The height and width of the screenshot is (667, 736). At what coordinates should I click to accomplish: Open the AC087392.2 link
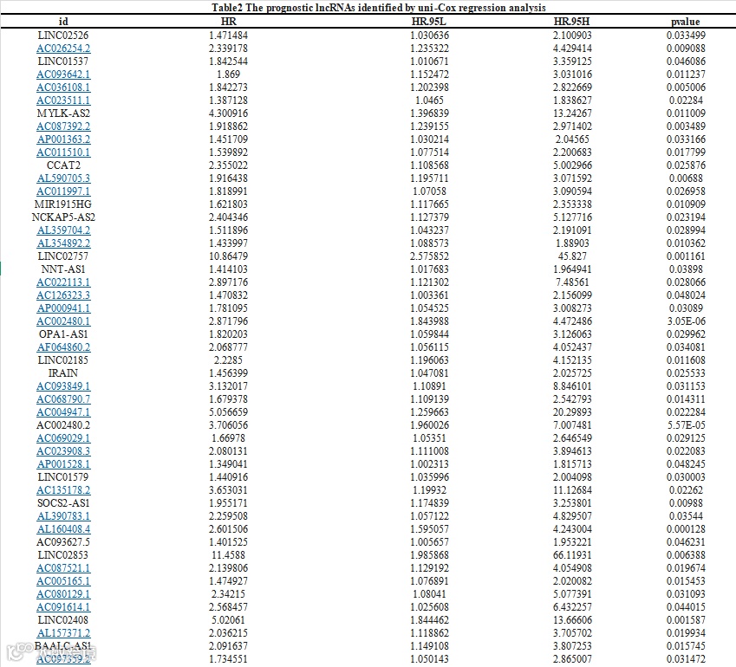pos(63,126)
